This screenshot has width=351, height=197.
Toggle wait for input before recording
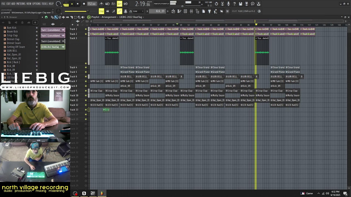tap(107, 4)
